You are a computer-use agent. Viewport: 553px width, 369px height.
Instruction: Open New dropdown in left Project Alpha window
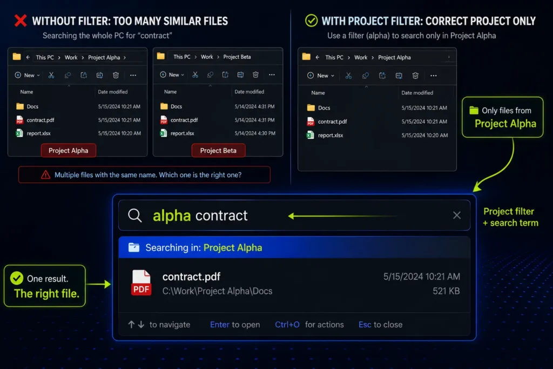coord(27,75)
